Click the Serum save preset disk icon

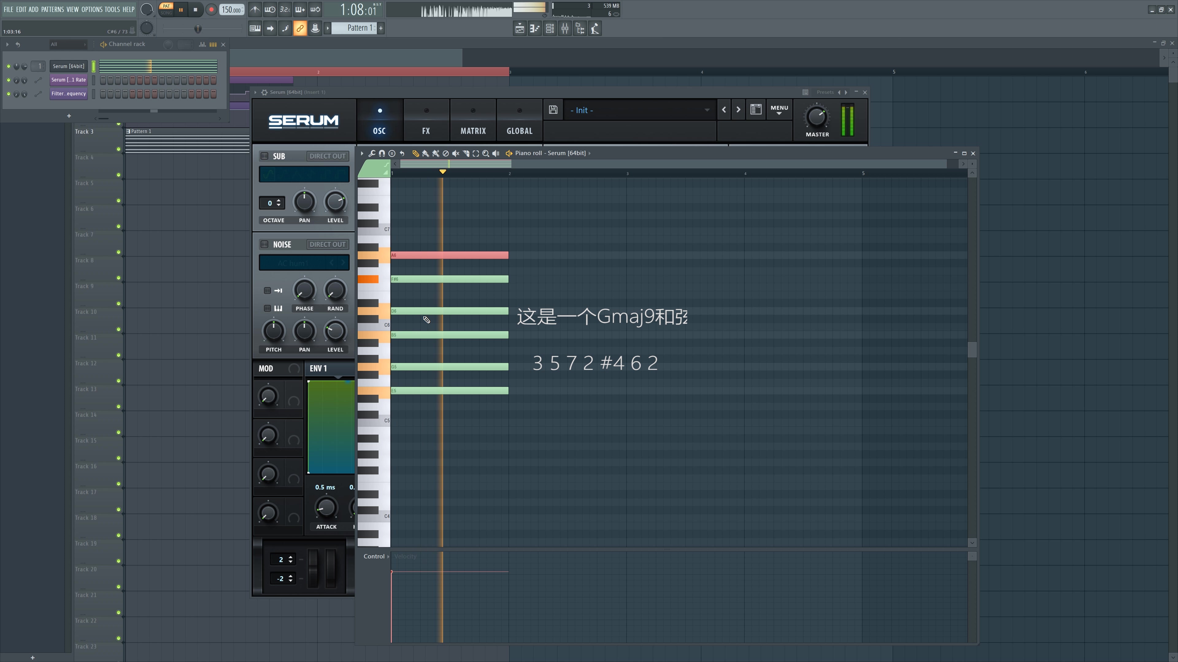click(x=553, y=110)
